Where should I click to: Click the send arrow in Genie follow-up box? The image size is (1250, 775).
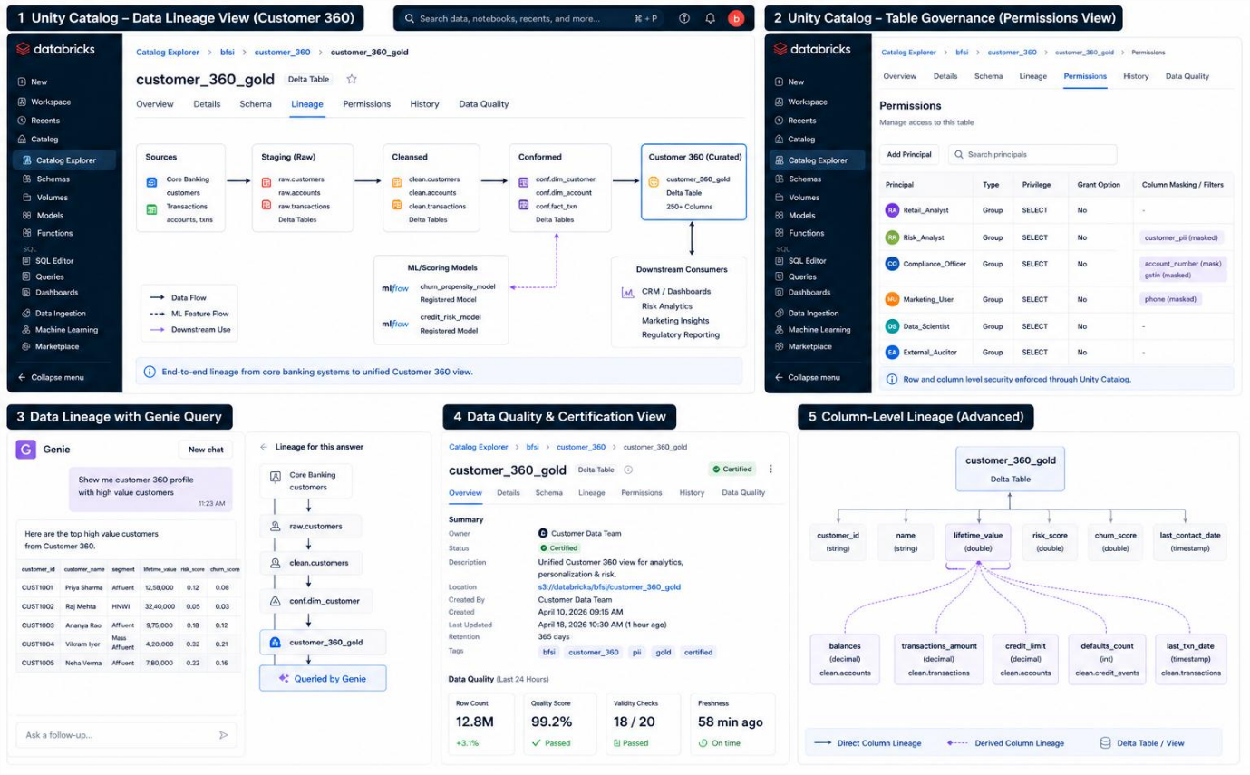pos(223,735)
